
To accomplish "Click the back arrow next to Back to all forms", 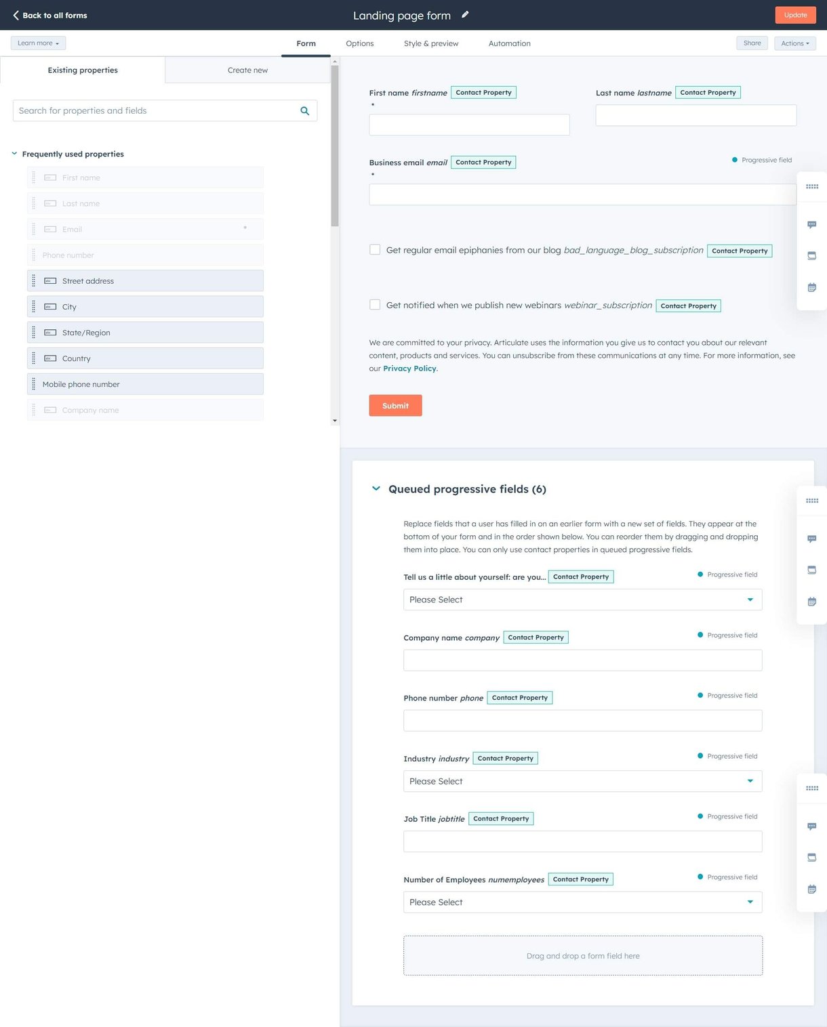I will 16,15.
